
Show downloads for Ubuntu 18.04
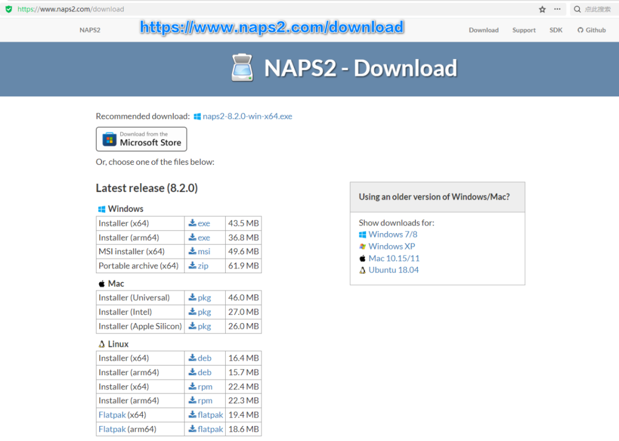[393, 270]
